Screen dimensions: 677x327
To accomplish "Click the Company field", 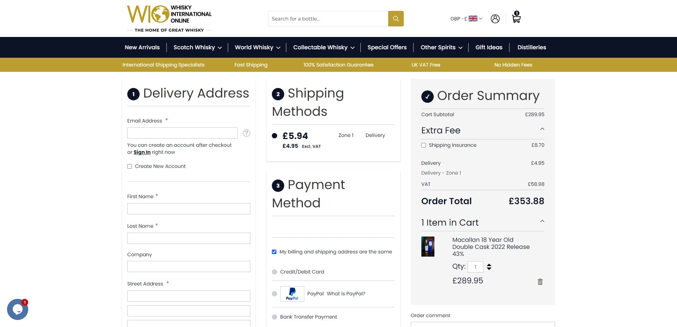I will tap(189, 266).
